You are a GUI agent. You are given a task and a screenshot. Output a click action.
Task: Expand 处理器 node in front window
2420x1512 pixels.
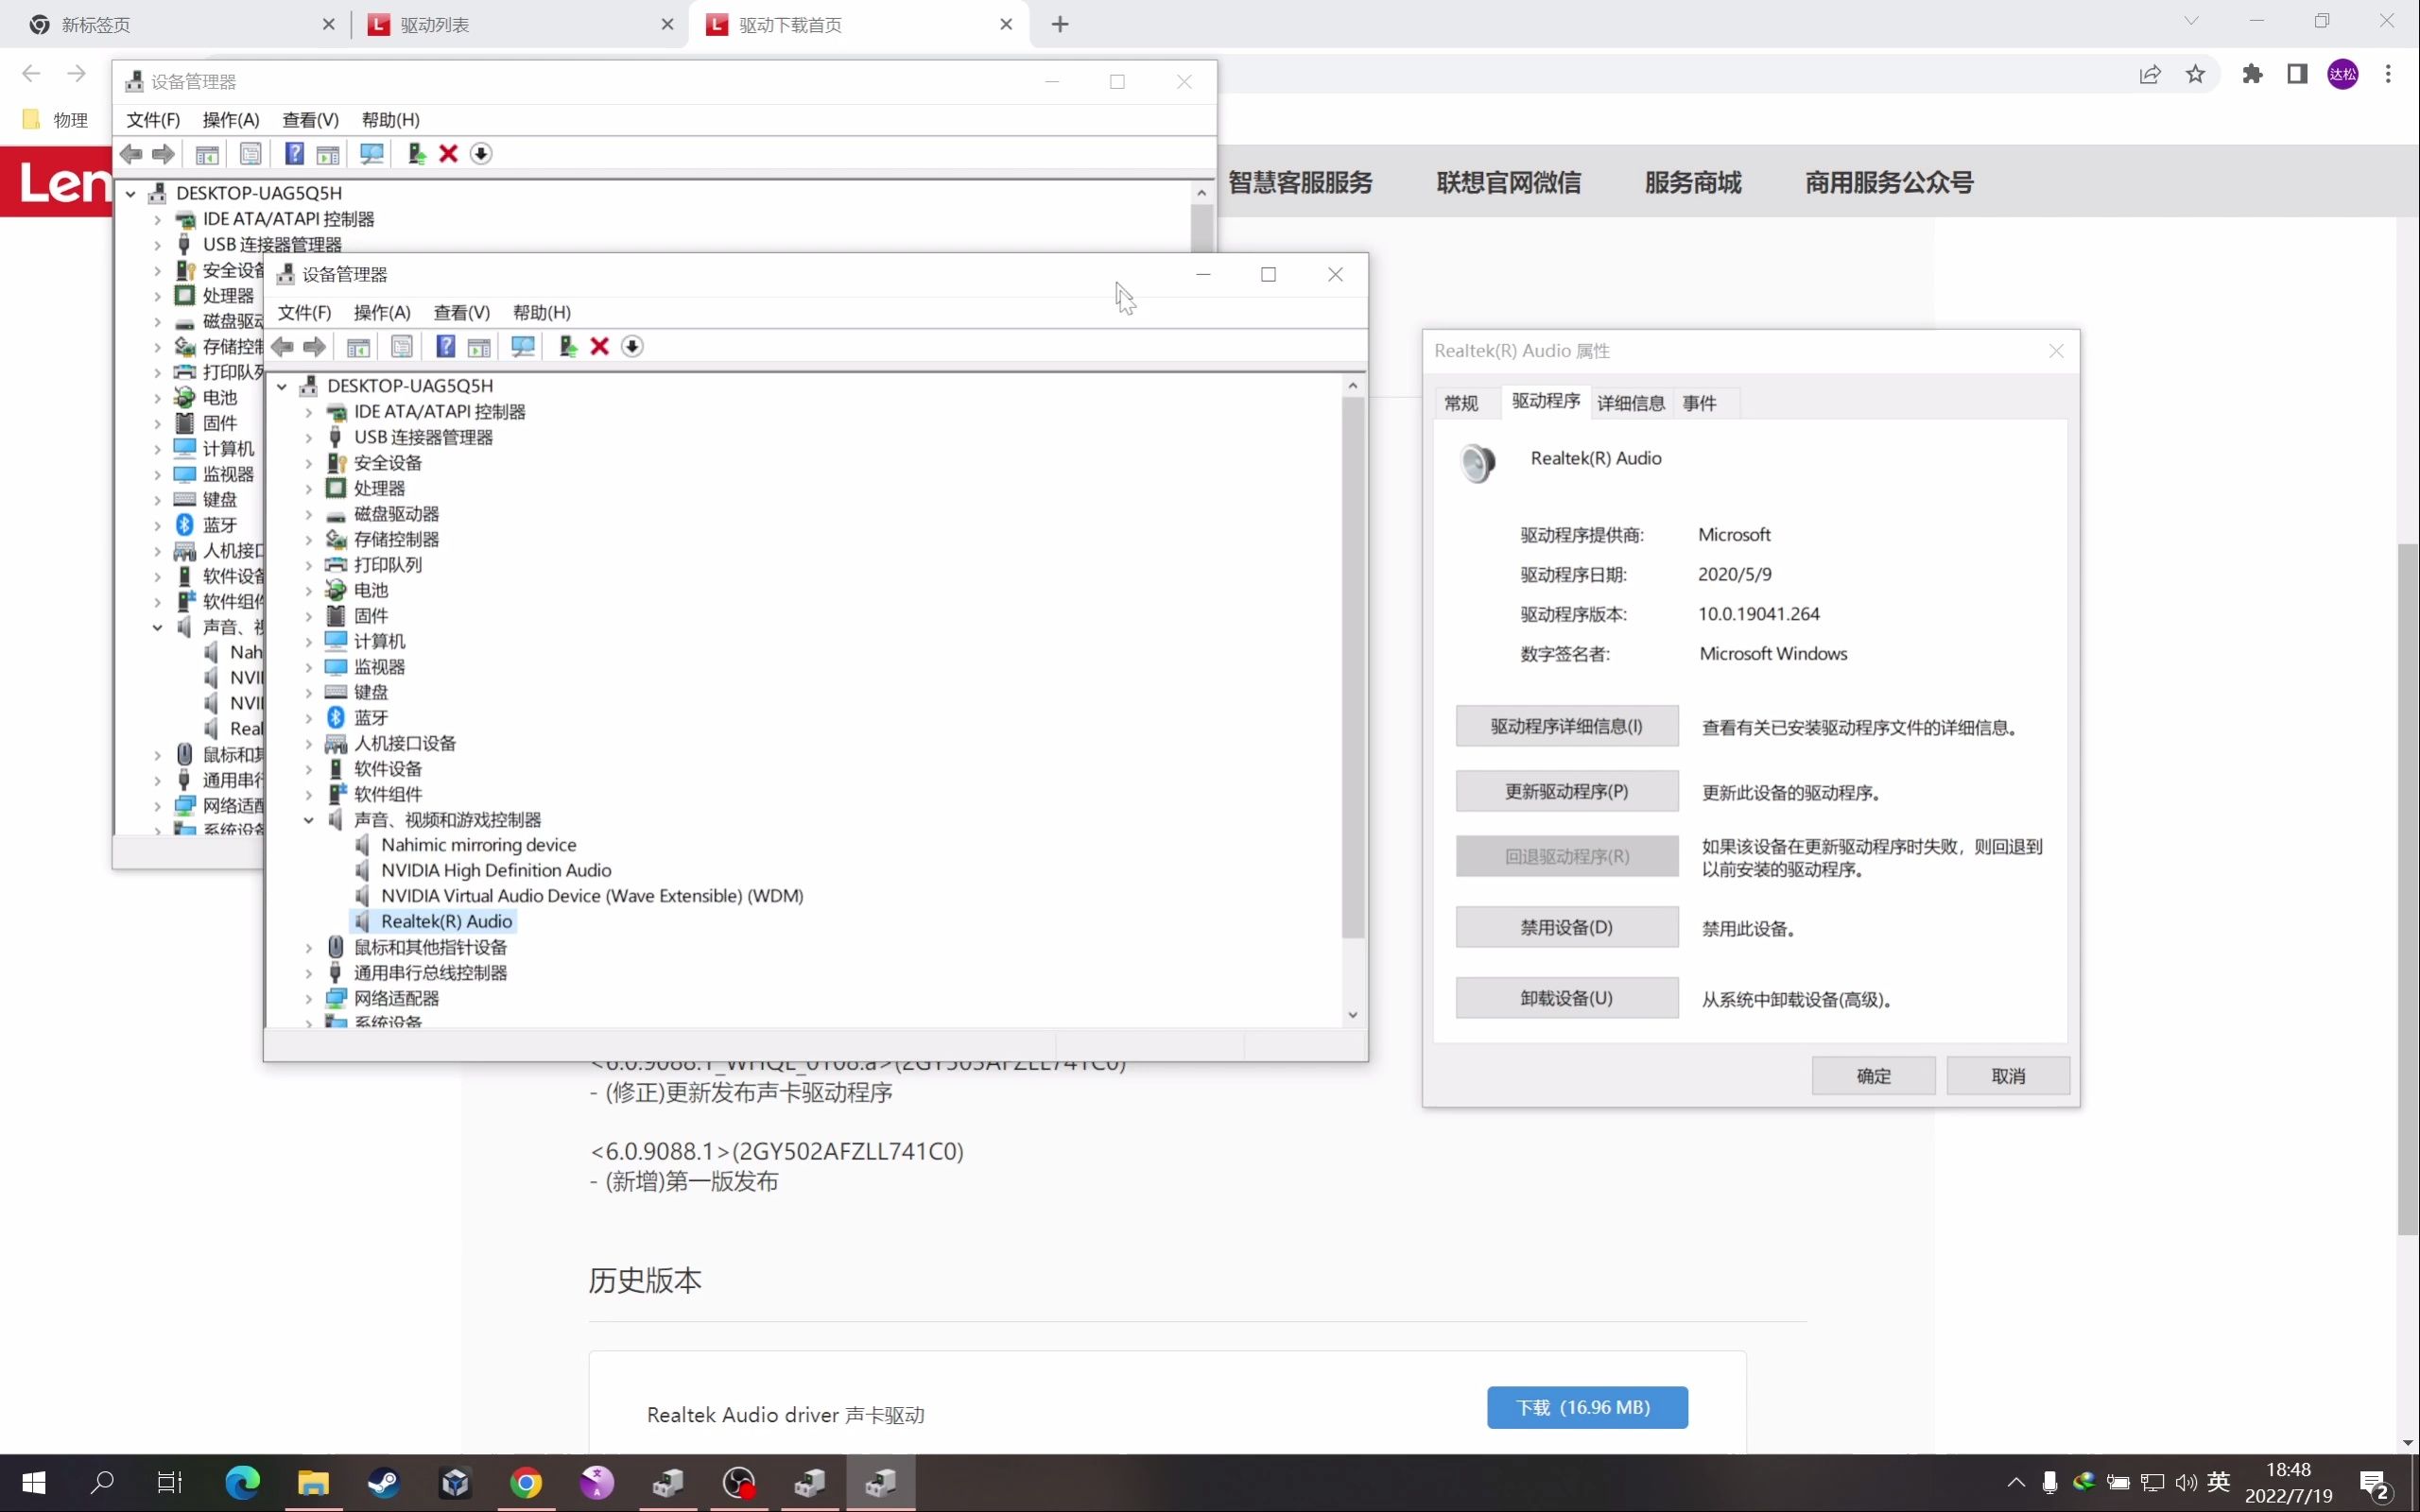[x=309, y=489]
